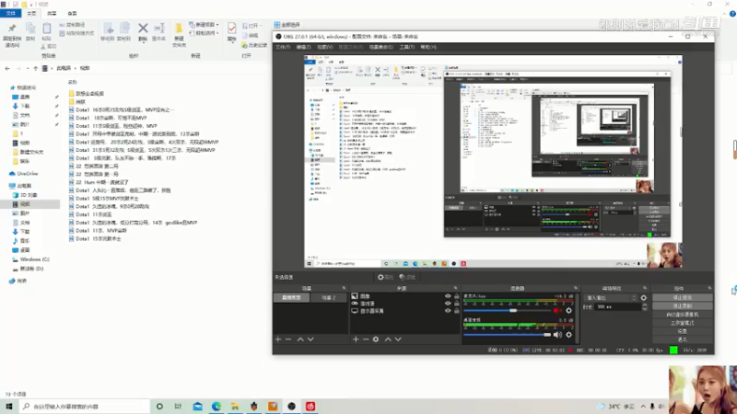The height and width of the screenshot is (414, 737).
Task: Open the Windows Start menu
Action: (x=8, y=406)
